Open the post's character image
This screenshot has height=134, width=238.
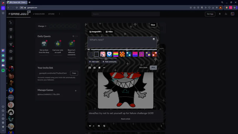(126, 90)
